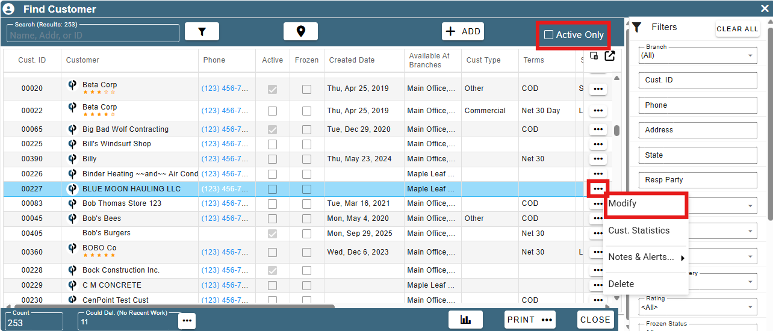Toggle Frozen checkbox for customer 00020
The image size is (773, 331).
pos(307,88)
